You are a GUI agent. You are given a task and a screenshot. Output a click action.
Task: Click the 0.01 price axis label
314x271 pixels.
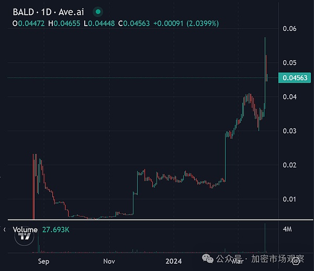pos(289,199)
